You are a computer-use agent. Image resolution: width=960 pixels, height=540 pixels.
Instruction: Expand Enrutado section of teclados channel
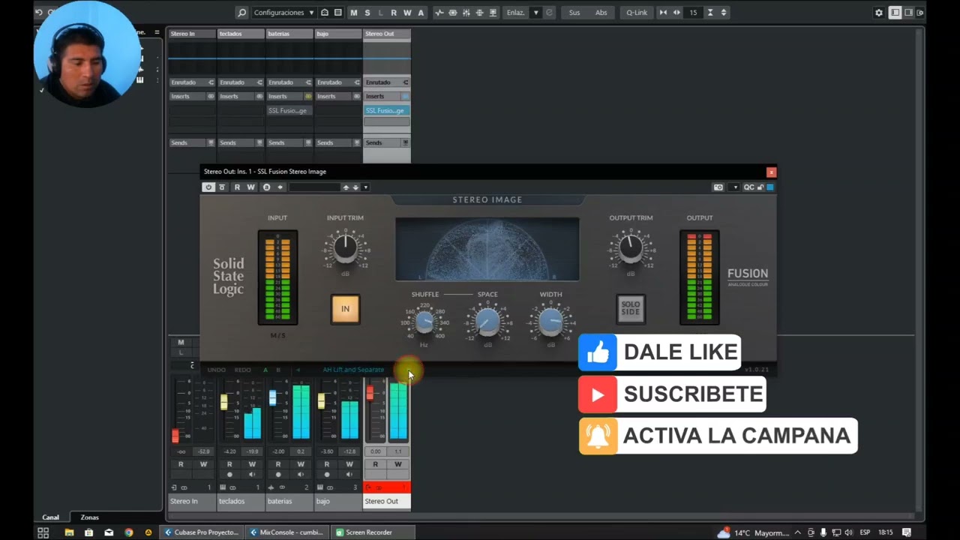tap(241, 82)
